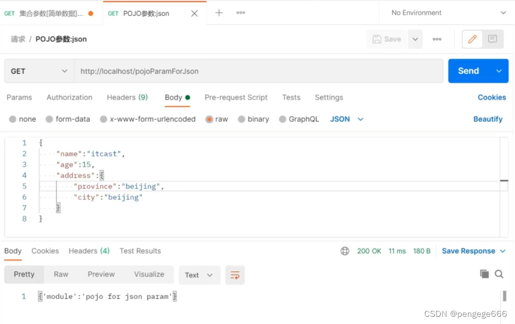This screenshot has width=515, height=324.
Task: Click the wrap lines icon in response
Action: tap(235, 275)
